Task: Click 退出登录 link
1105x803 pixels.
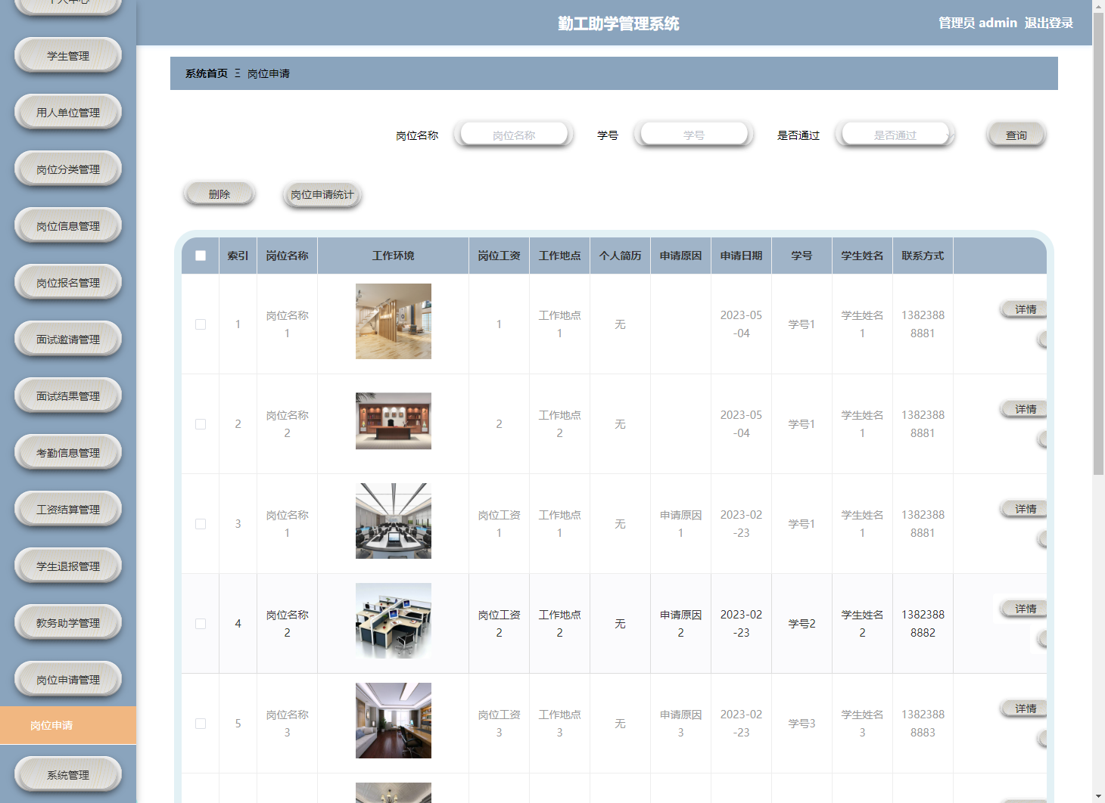Action: tap(1049, 23)
